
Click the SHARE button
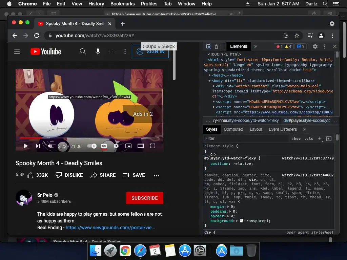103,175
